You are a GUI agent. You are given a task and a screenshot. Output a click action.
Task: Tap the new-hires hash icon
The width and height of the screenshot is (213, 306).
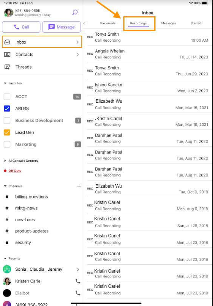tap(7, 220)
